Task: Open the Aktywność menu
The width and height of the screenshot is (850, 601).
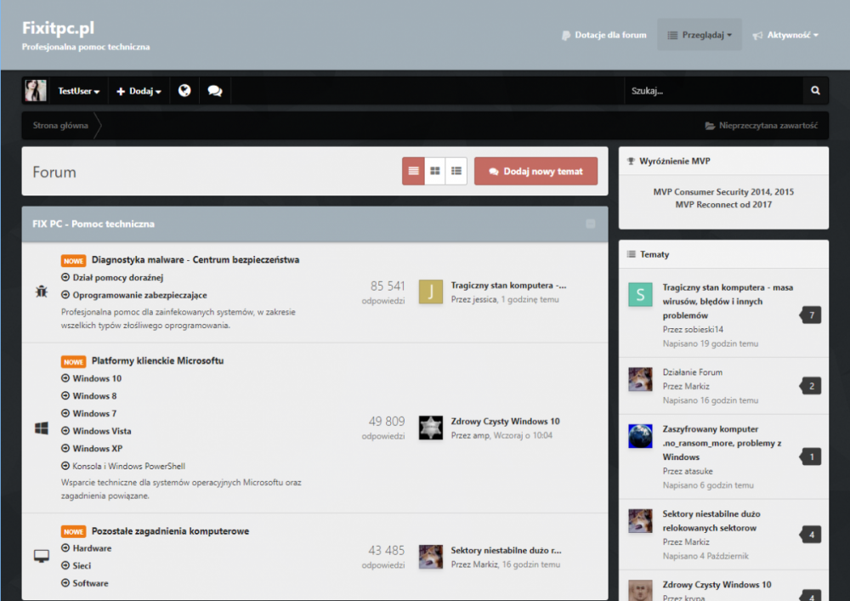Action: 786,35
